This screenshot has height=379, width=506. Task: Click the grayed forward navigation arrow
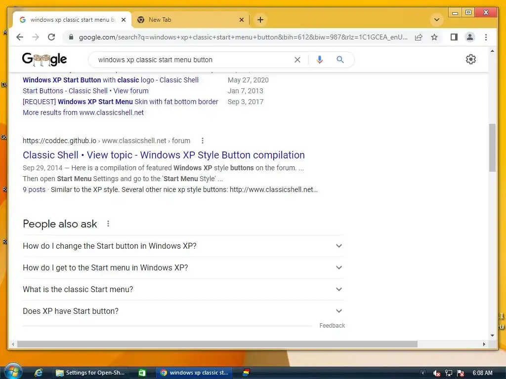[x=36, y=37]
